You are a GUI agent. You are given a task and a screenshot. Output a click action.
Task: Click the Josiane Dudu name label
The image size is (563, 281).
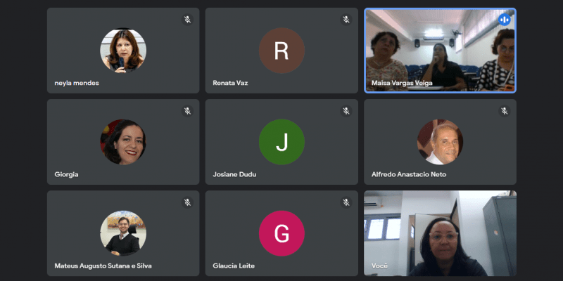tap(234, 174)
